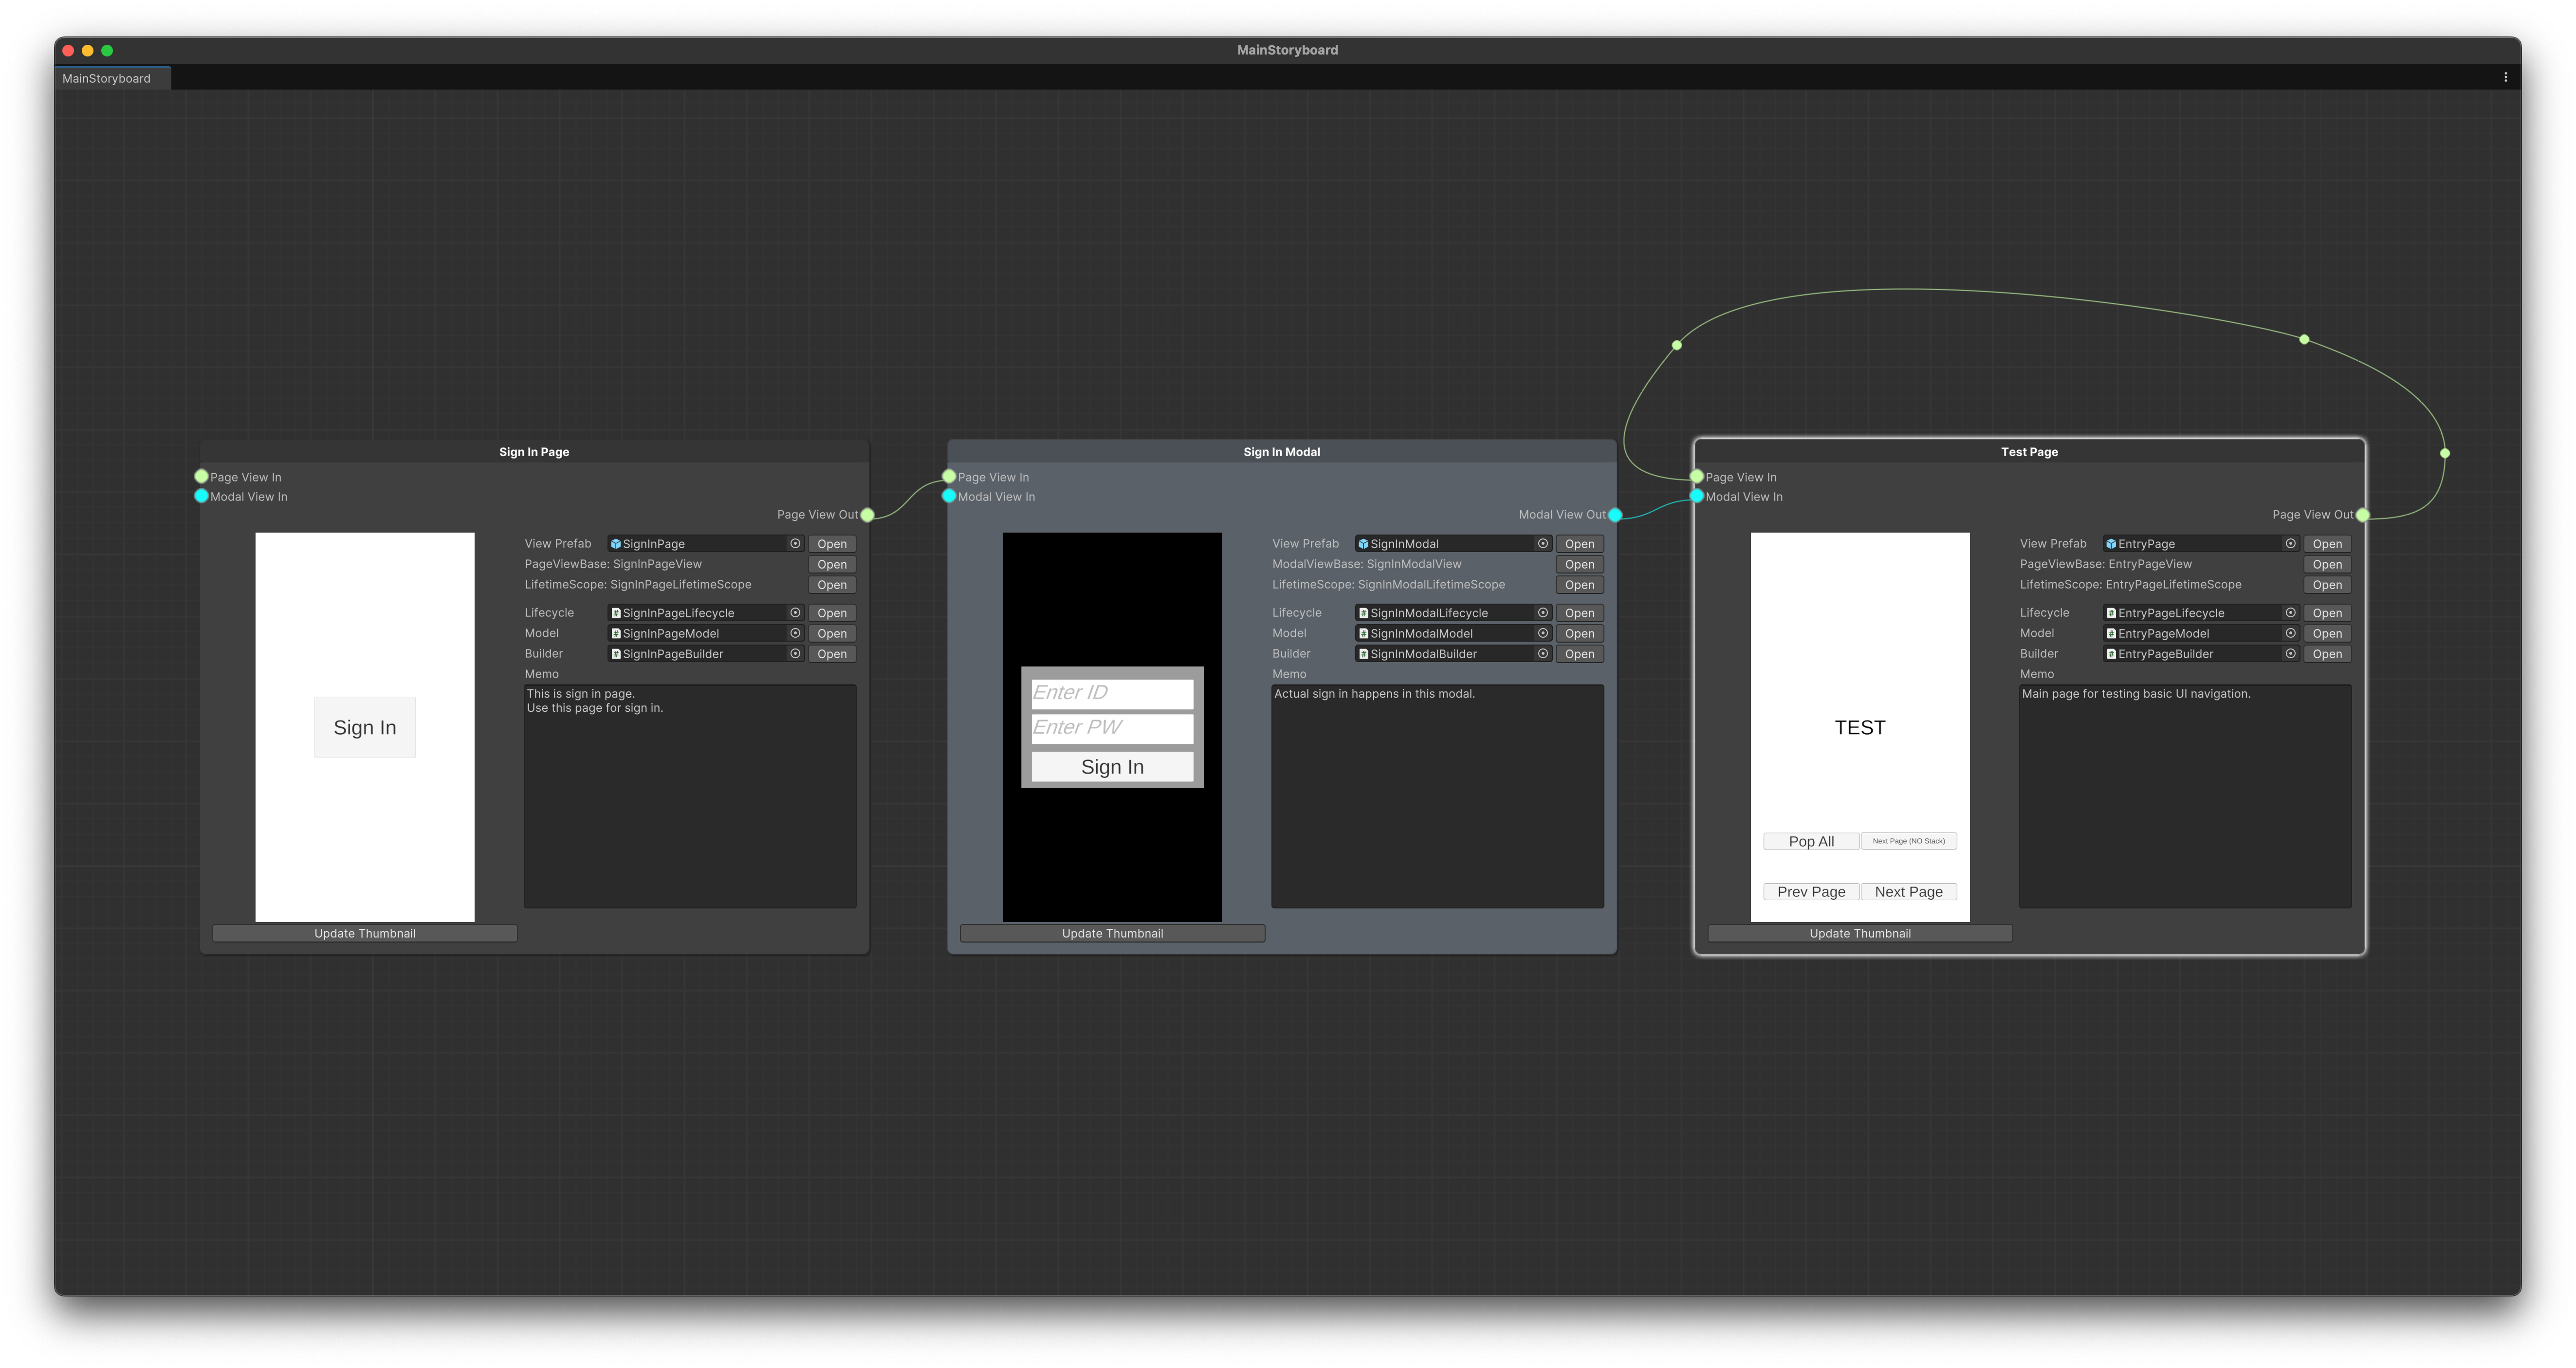This screenshot has height=1368, width=2576.
Task: Open the window's three-dot options menu
Action: pyautogui.click(x=2505, y=77)
